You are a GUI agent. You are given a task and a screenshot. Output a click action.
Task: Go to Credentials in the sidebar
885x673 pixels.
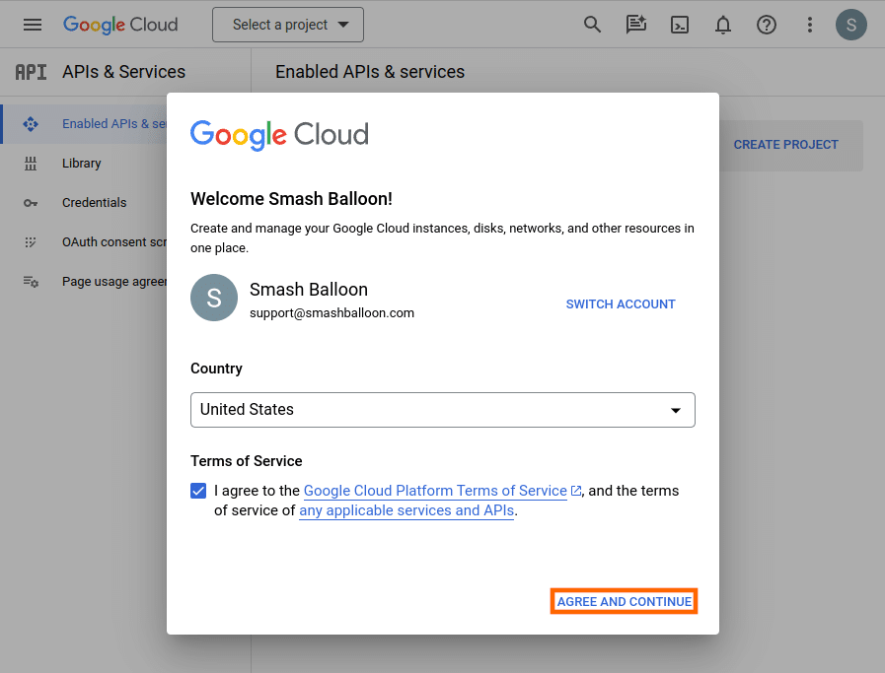pos(94,203)
